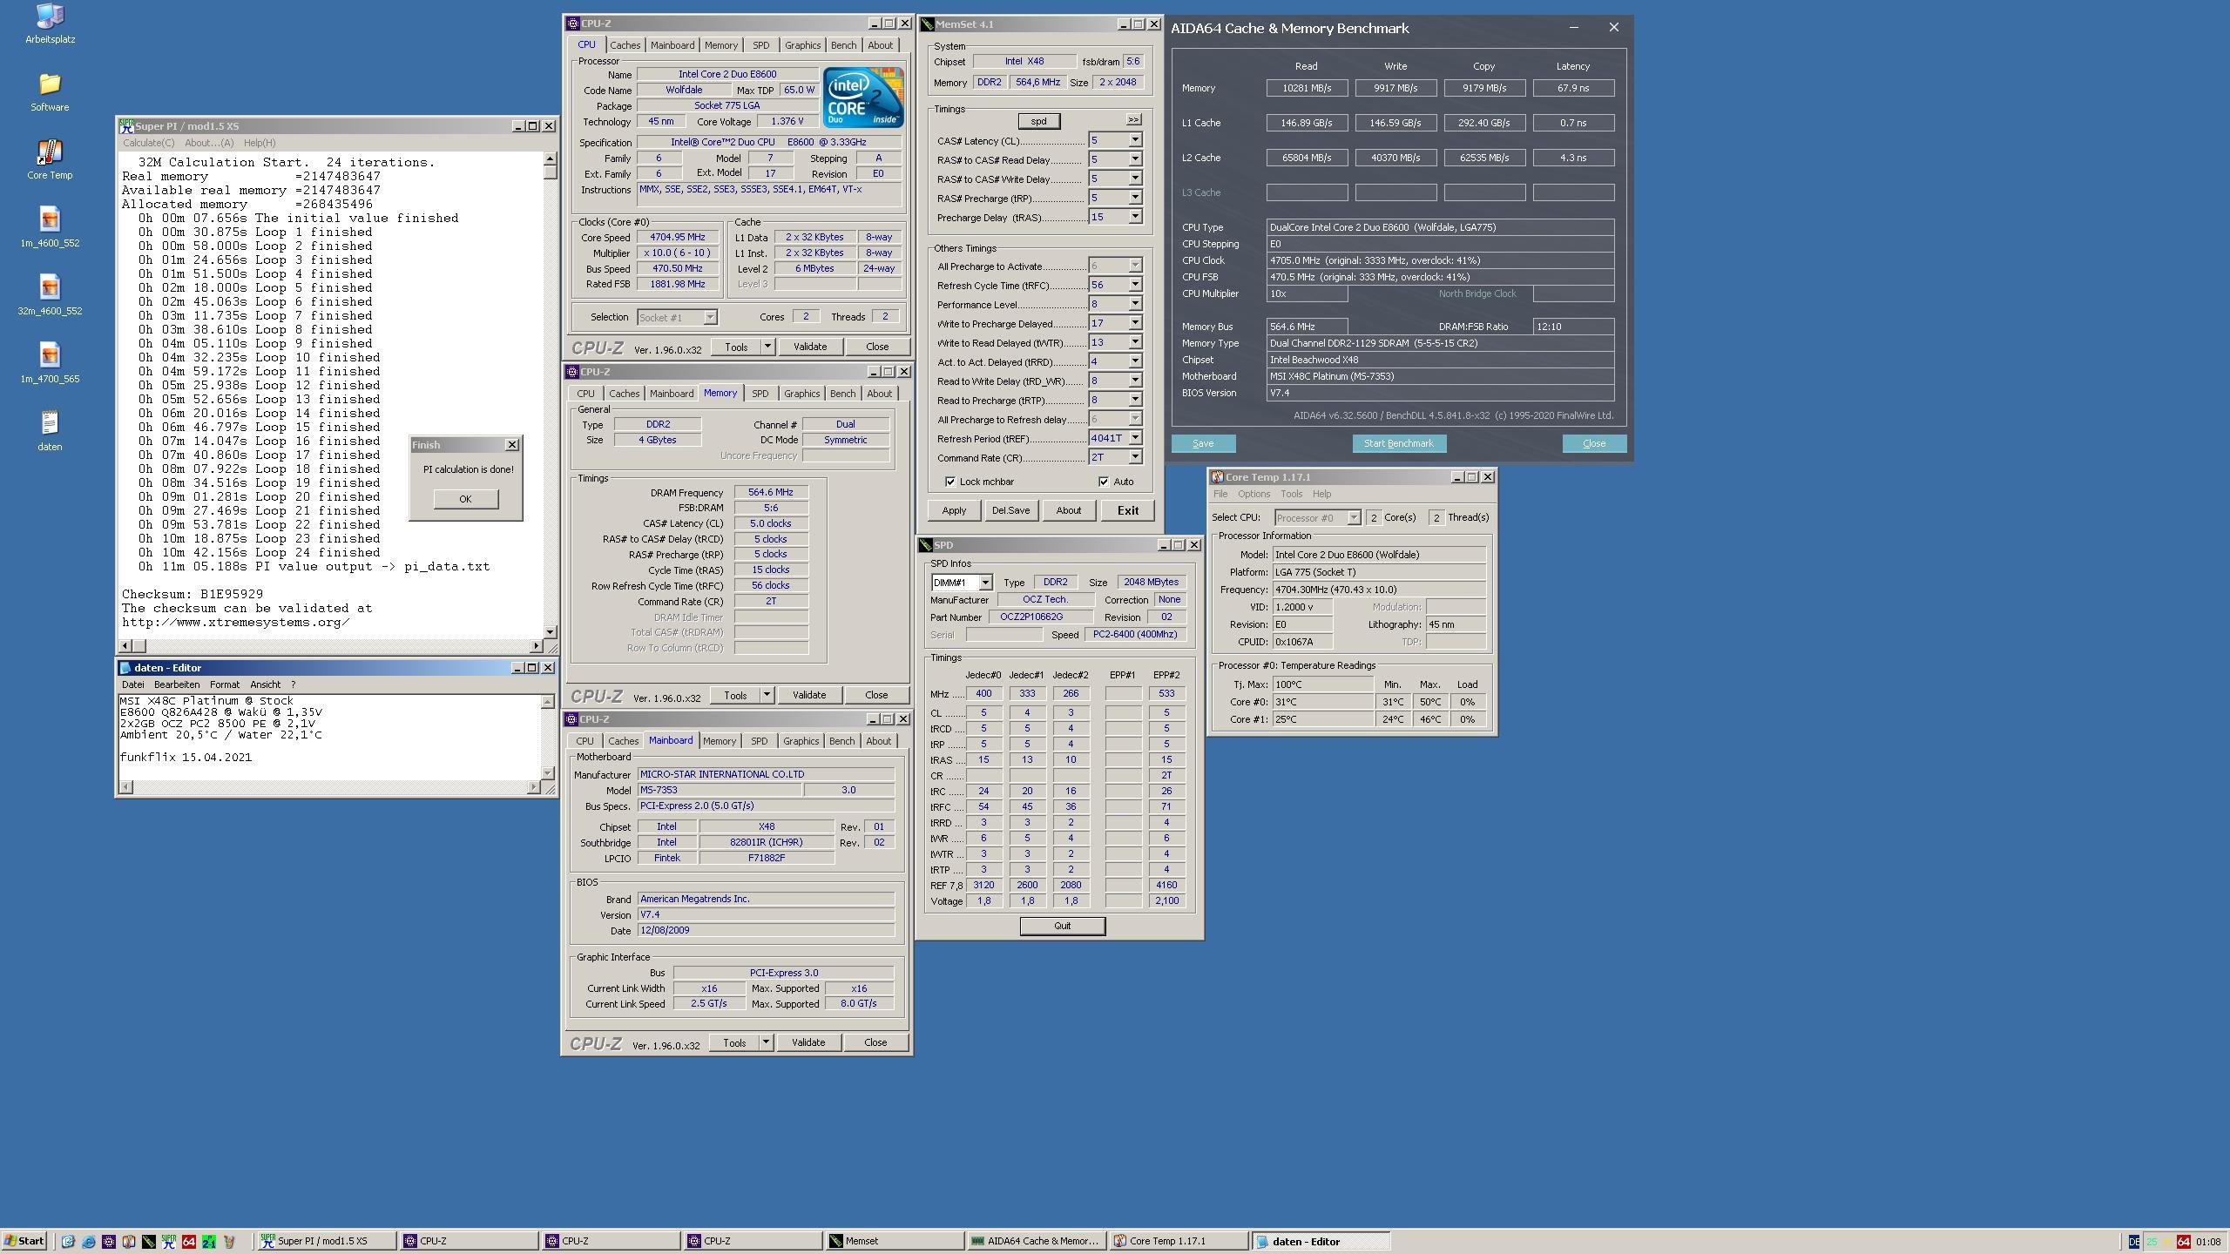Switch to SPD tab in middle CPU-Z
This screenshot has width=2230, height=1254.
tap(760, 394)
